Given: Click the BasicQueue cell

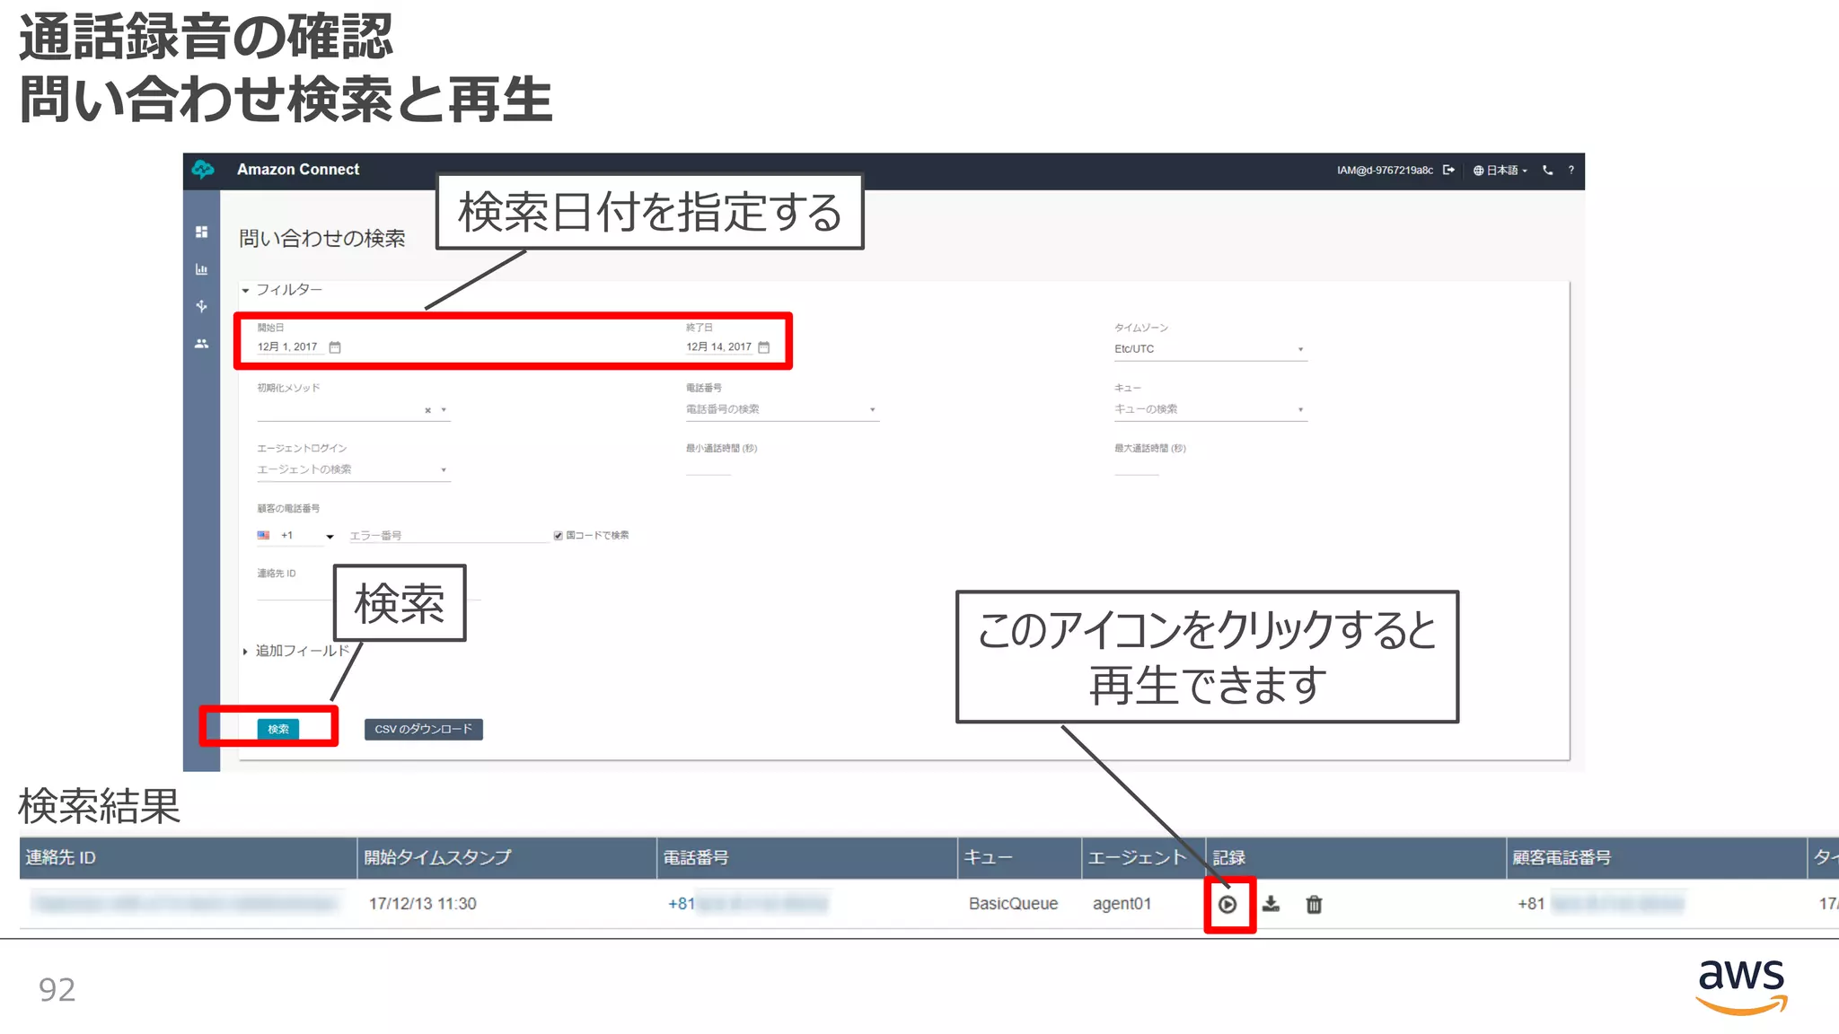Looking at the screenshot, I should tap(1013, 904).
